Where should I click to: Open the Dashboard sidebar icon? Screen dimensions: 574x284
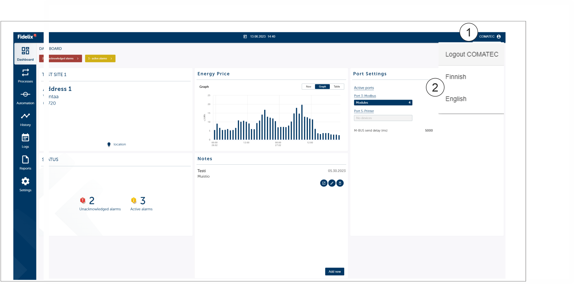tap(25, 51)
